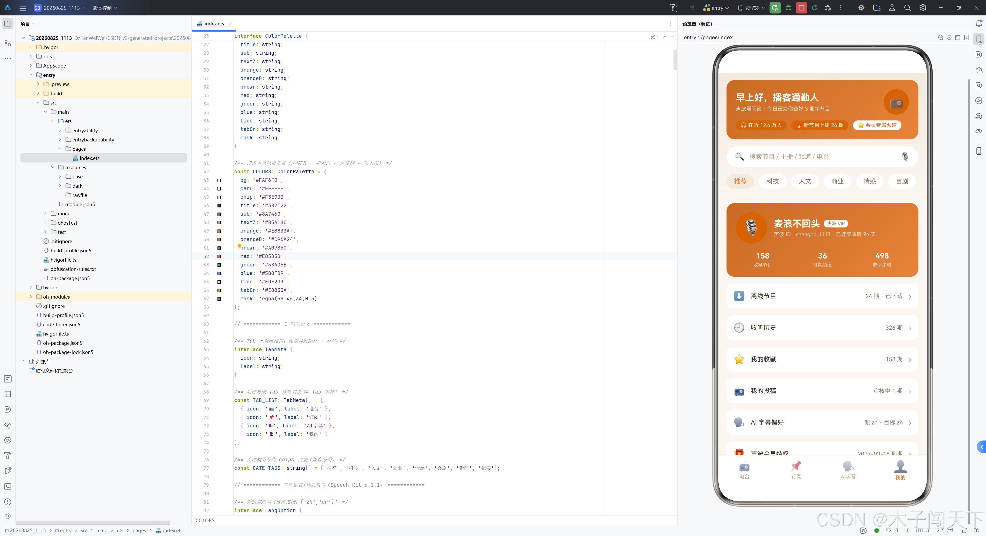Screen dimensions: 986x536
Task: Open the entry run configuration dropdown
Action: [716, 8]
